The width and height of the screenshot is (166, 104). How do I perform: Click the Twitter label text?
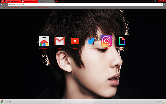point(91,48)
